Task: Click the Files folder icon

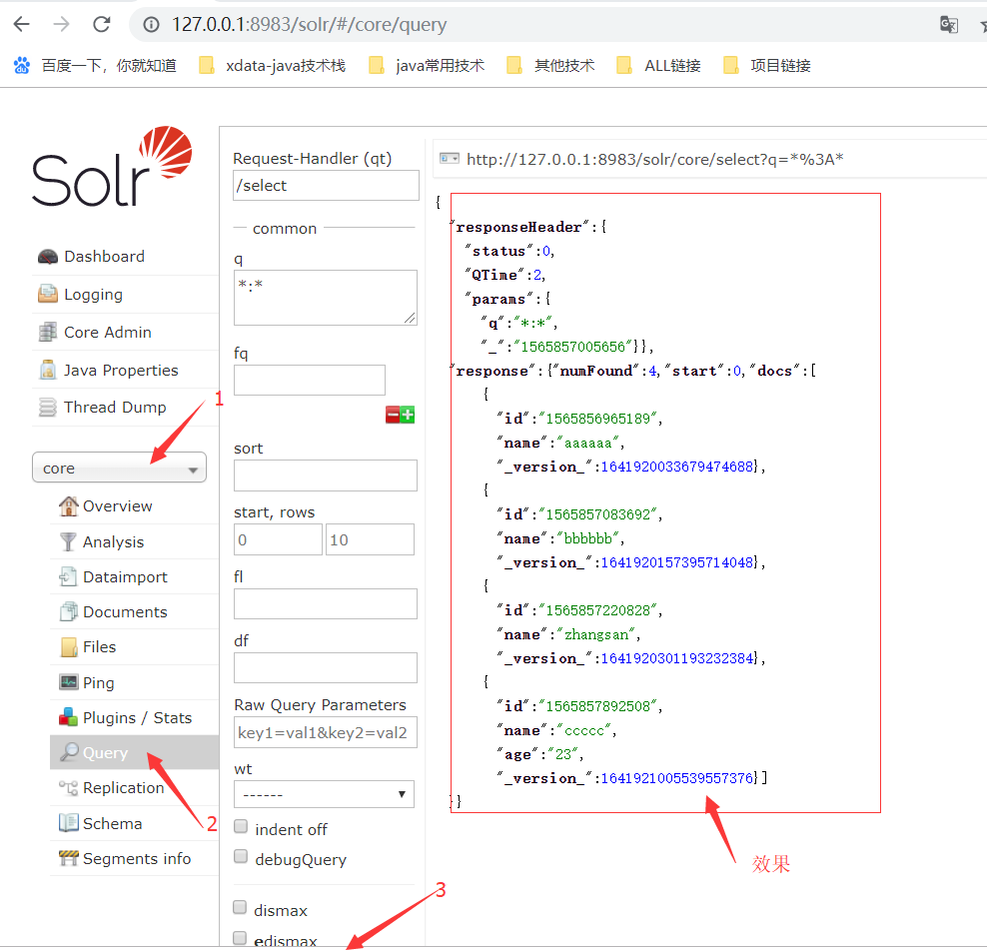Action: tap(68, 647)
